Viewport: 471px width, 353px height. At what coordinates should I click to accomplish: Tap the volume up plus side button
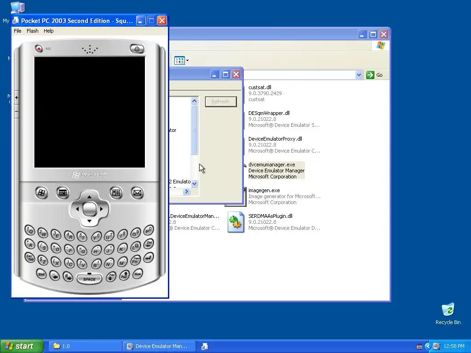click(17, 97)
